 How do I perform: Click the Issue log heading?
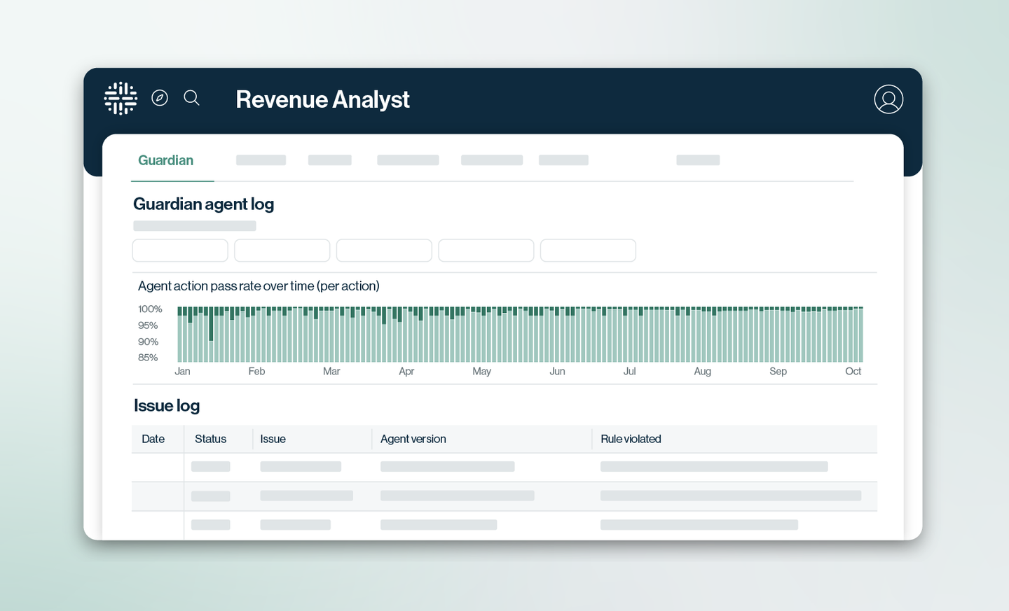point(167,406)
